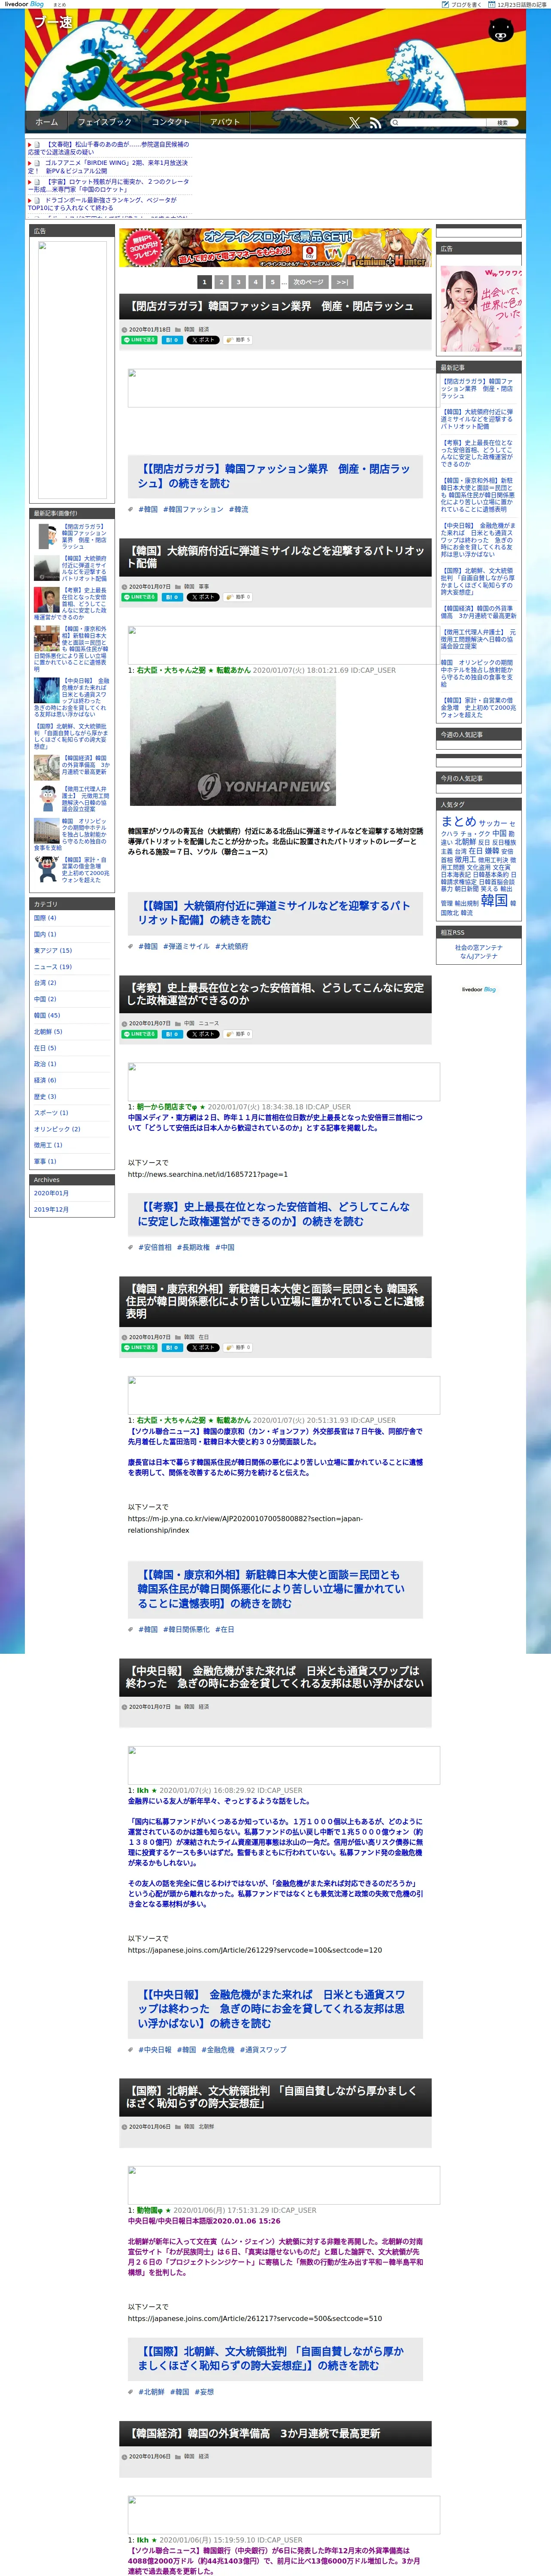
Task: Open the ゴルフアニメ BIRDIE WING ticker headline
Action: pyautogui.click(x=108, y=166)
